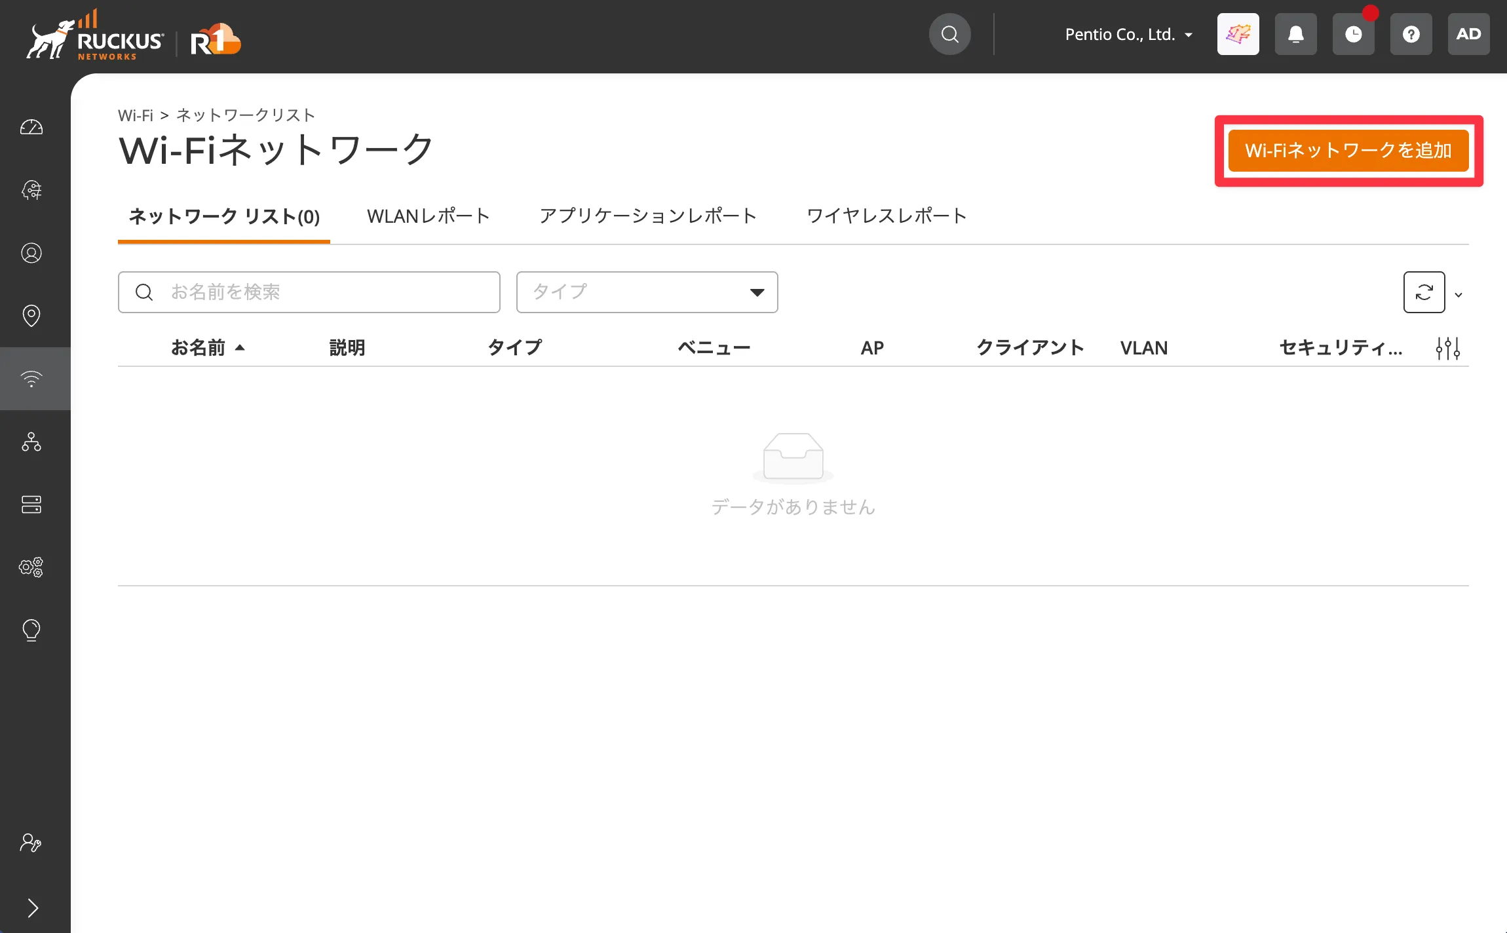Open the Pentio Co., Ltd. tenant dropdown
The image size is (1507, 933).
1128,34
